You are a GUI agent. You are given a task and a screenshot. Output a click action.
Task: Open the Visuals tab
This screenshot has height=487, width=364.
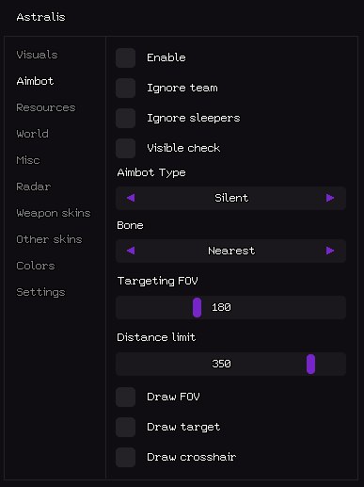pos(37,55)
